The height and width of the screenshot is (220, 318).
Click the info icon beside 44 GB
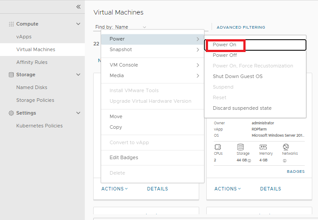(249, 160)
